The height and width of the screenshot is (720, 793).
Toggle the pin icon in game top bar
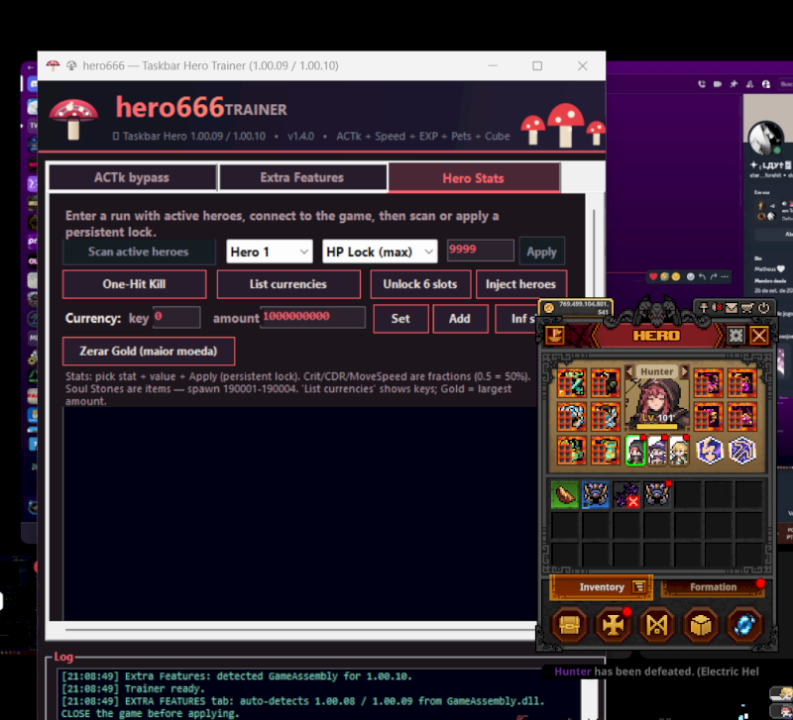703,308
